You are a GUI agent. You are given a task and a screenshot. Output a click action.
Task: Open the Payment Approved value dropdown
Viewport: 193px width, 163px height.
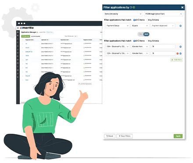(x=163, y=26)
